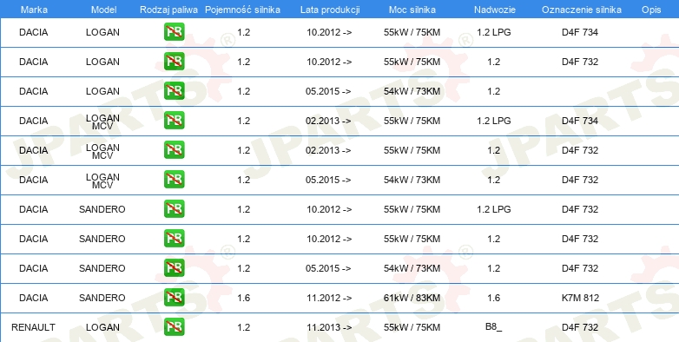Select the K7M 812 engine code cell

[580, 298]
